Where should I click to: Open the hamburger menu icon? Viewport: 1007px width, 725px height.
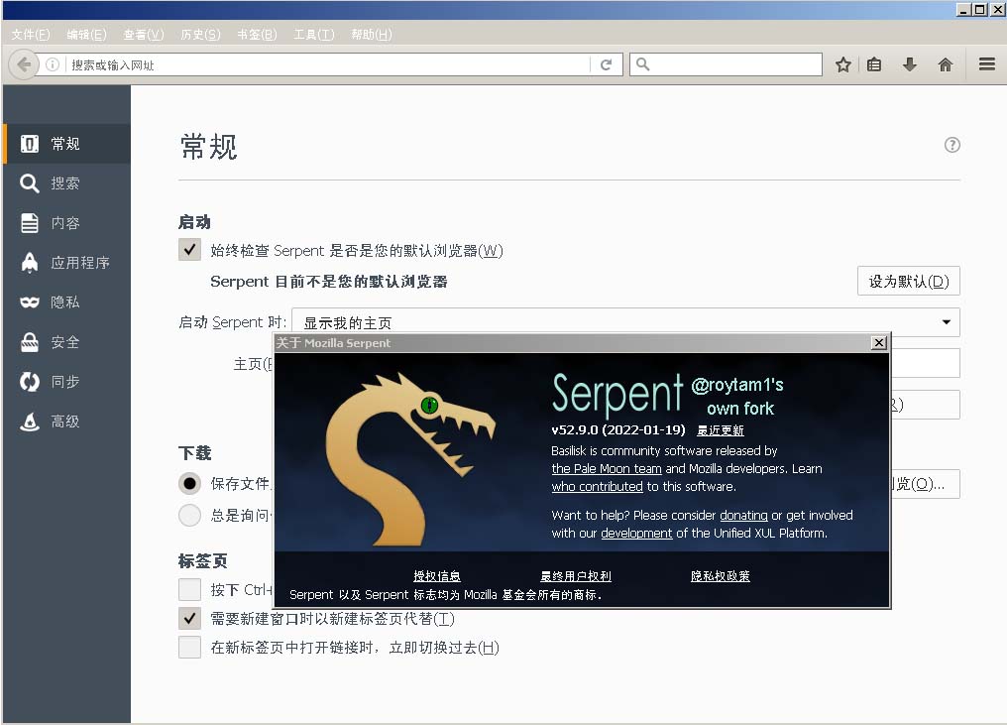click(986, 64)
